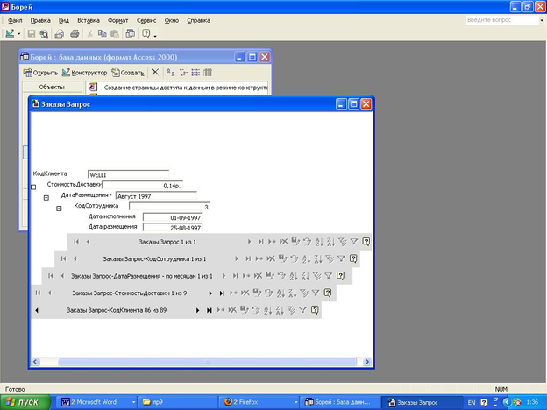Go to next record in КодКлиента navigation bar
The width and height of the screenshot is (547, 410).
(198, 310)
